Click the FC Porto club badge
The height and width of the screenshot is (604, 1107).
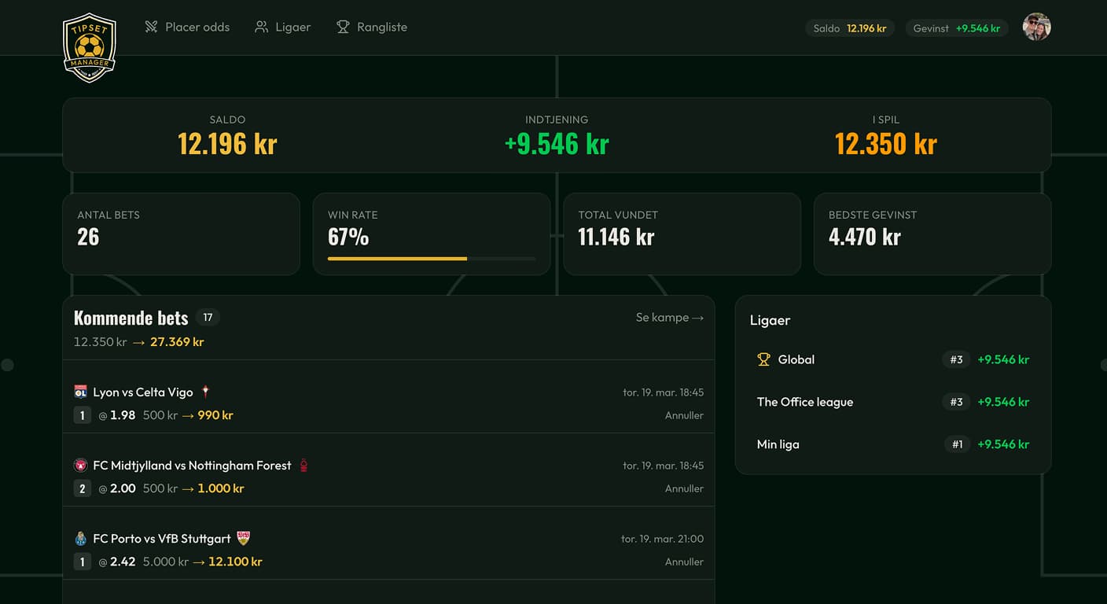[82, 538]
